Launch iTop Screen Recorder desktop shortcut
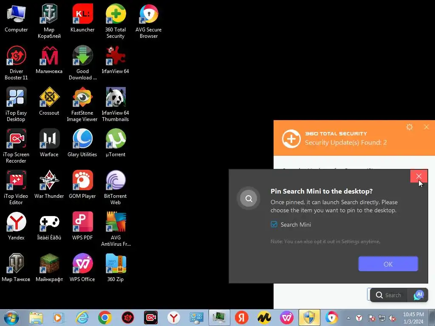435x326 pixels. (16, 146)
